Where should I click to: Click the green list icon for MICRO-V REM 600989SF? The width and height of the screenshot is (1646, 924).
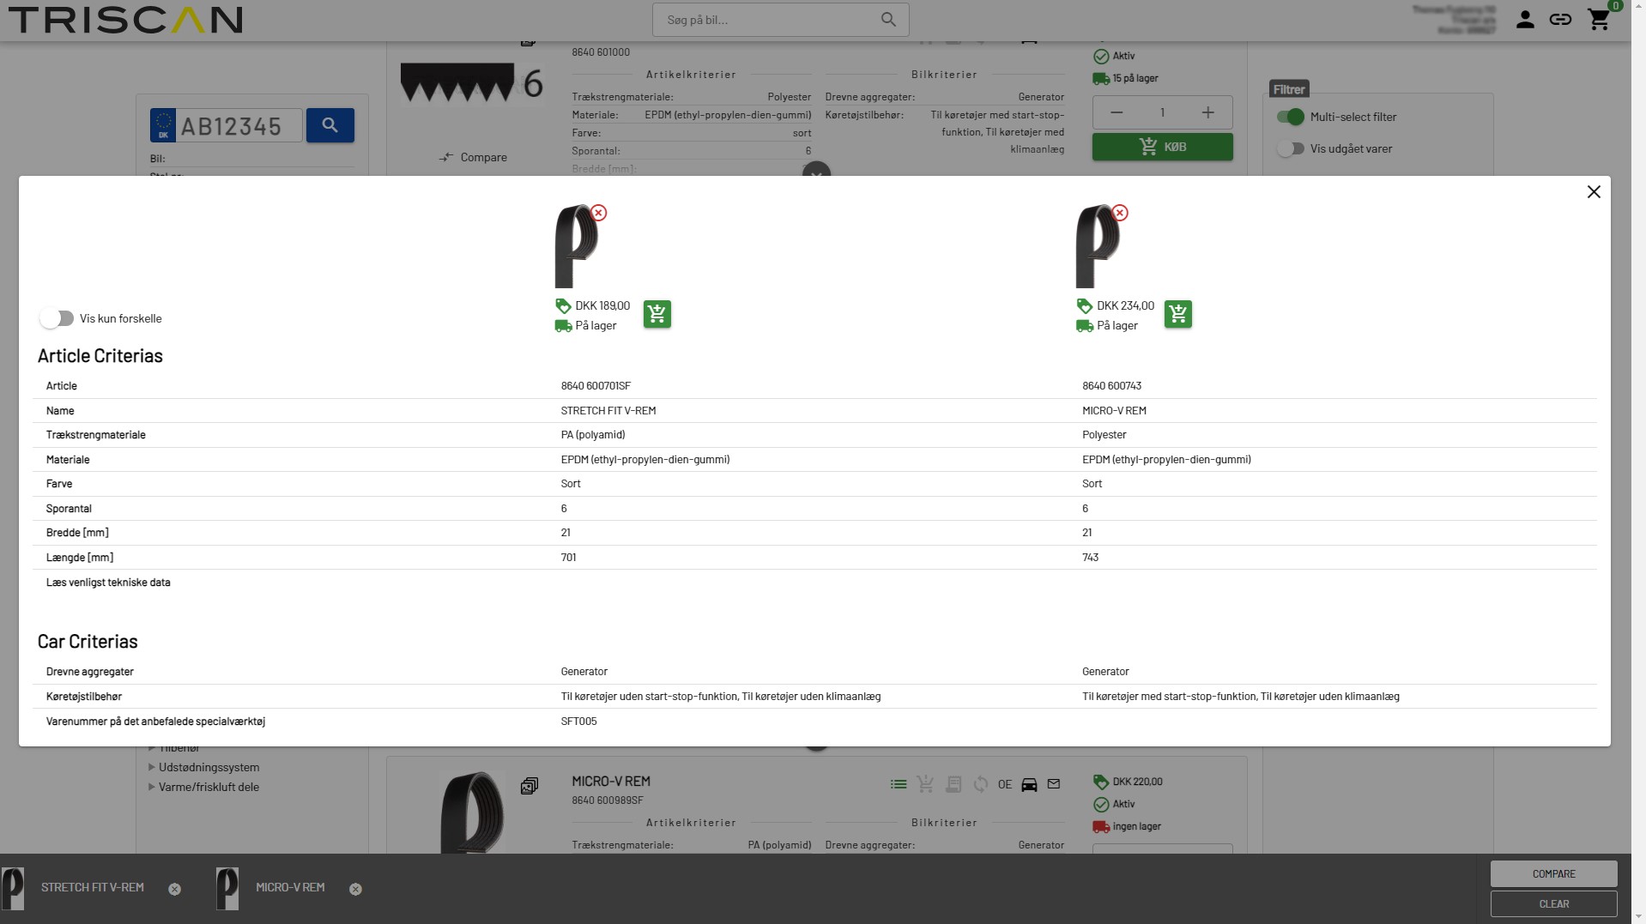[x=899, y=784]
